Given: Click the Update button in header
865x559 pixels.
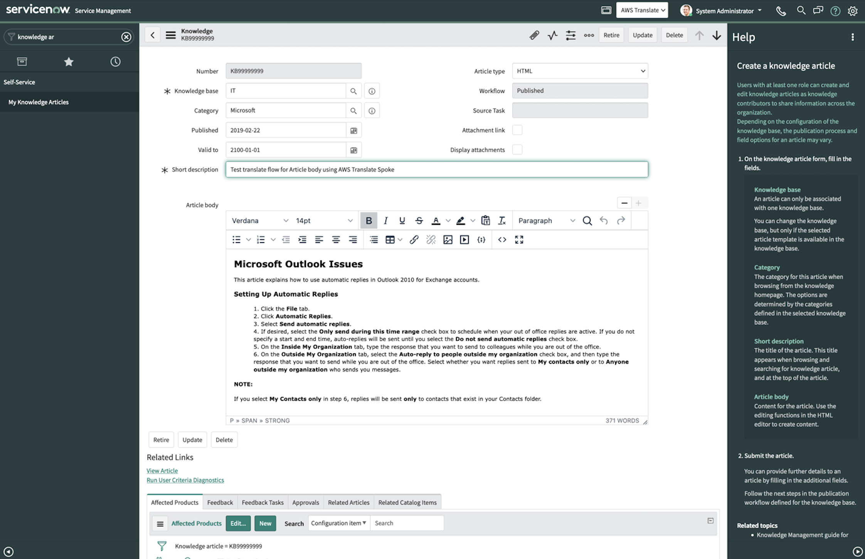Looking at the screenshot, I should coord(642,35).
